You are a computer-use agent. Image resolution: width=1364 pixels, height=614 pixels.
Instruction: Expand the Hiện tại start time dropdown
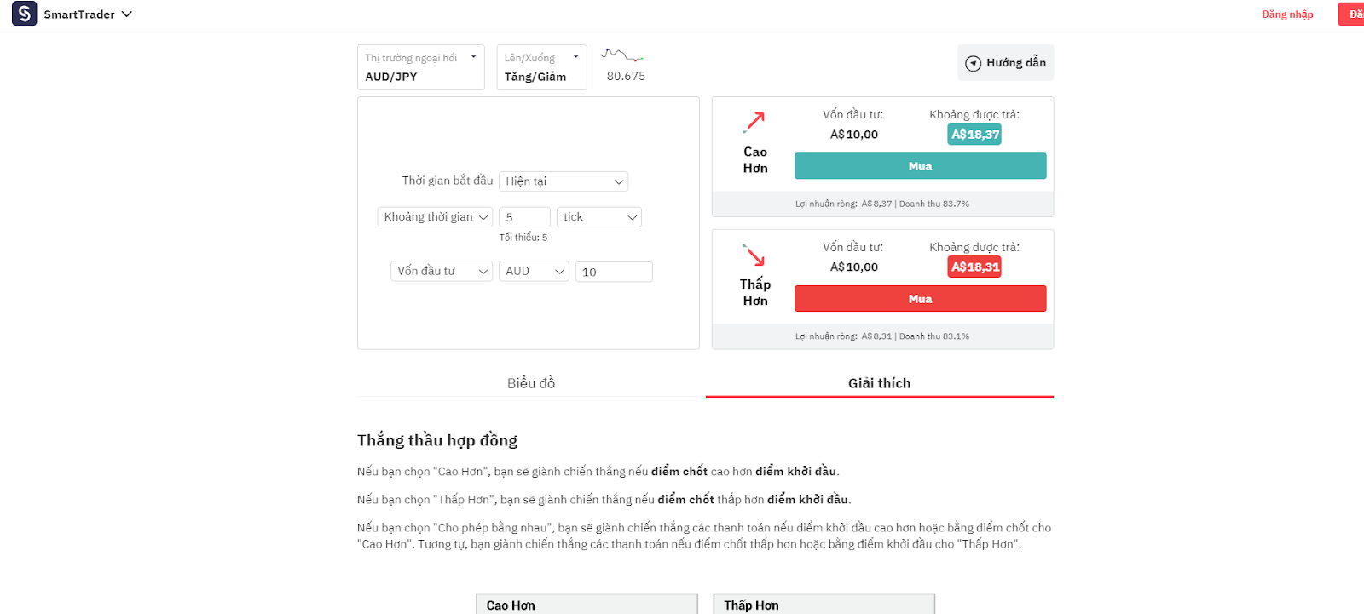pyautogui.click(x=564, y=181)
